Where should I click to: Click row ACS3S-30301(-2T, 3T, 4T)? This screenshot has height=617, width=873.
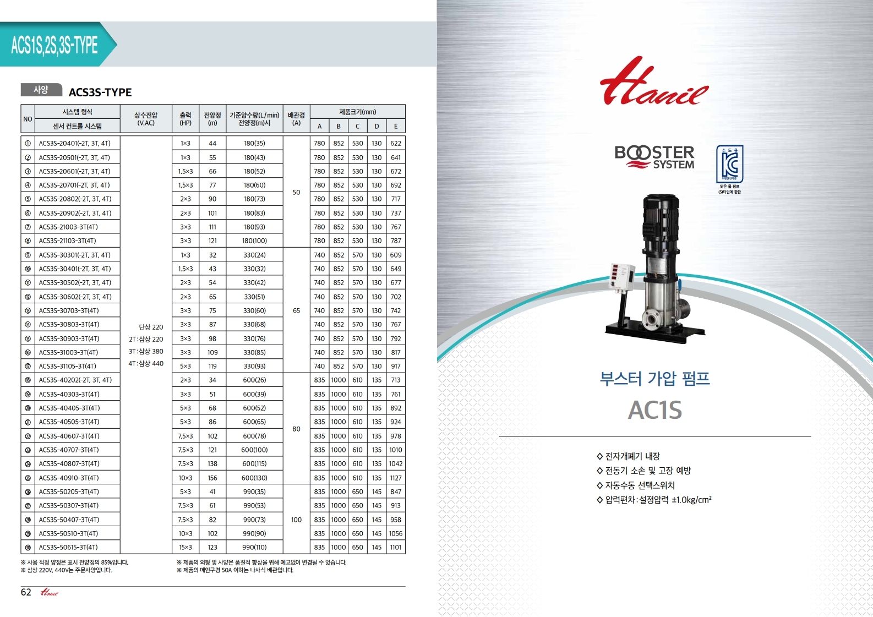click(x=213, y=255)
